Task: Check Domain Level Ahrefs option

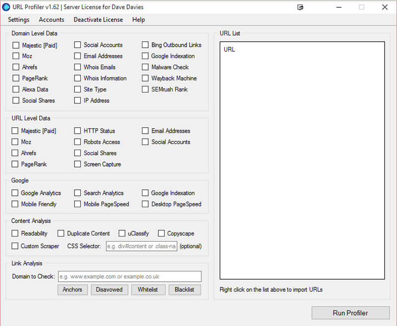Action: coord(16,67)
